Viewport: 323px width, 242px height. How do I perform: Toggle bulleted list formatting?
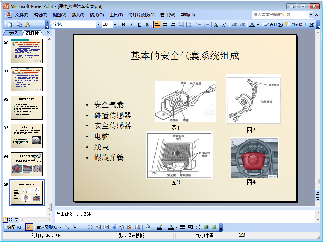click(207, 25)
